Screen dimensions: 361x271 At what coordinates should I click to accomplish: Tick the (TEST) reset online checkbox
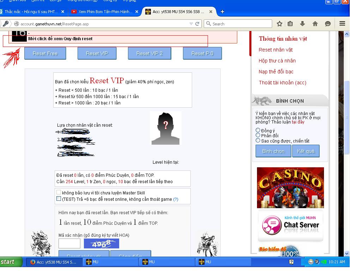59,199
